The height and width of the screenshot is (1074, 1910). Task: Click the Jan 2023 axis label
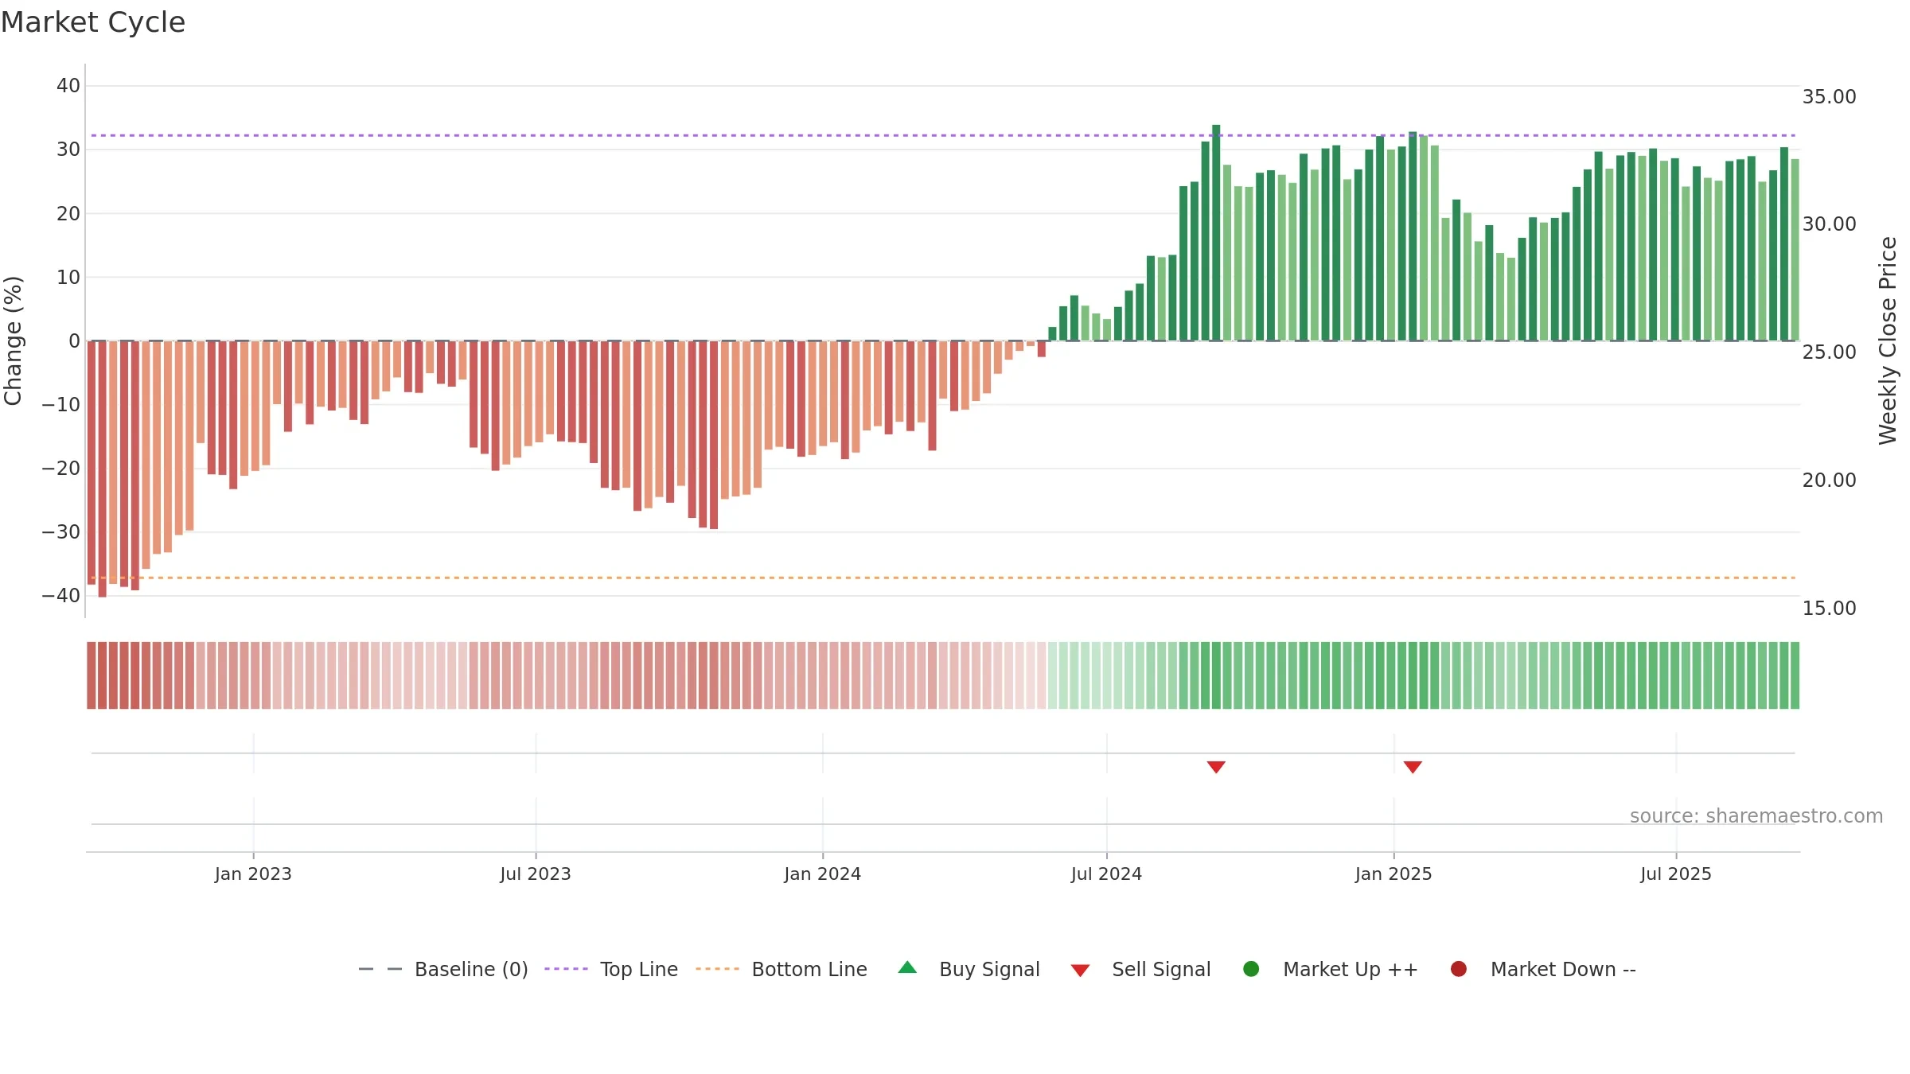(x=253, y=874)
